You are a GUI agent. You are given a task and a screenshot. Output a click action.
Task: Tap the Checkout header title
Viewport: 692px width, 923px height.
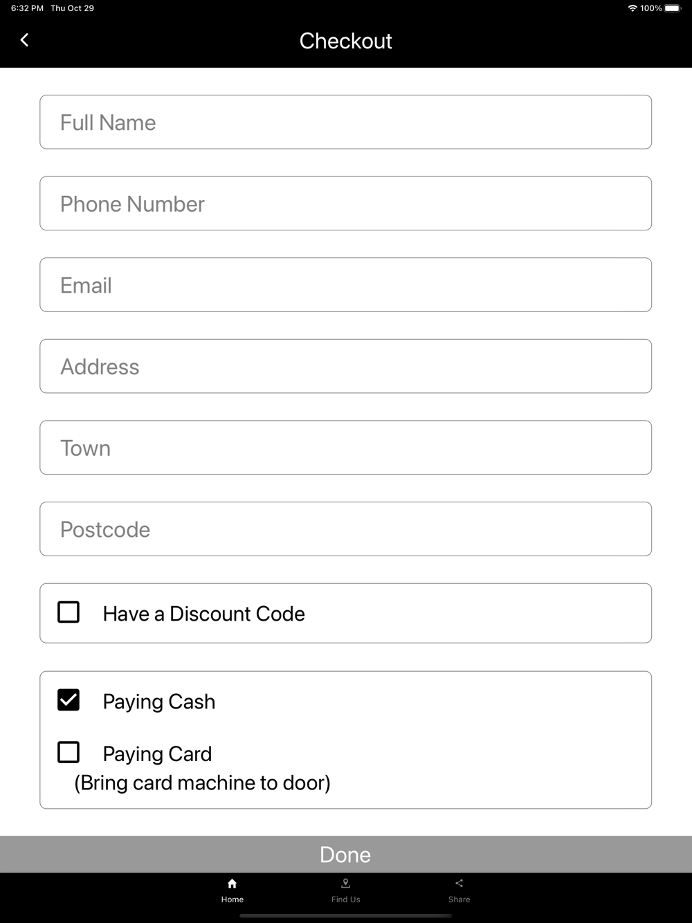click(x=346, y=41)
